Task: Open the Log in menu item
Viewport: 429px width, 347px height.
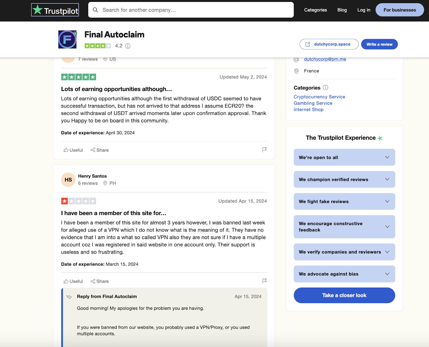Action: pos(364,10)
